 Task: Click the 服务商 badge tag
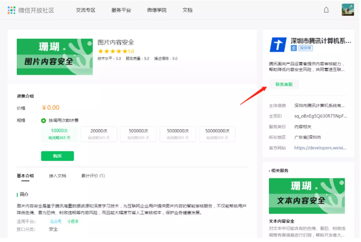[x=306, y=48]
